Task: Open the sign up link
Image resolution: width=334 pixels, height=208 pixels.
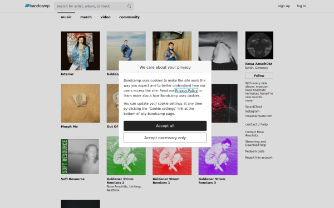Action: coord(284,6)
